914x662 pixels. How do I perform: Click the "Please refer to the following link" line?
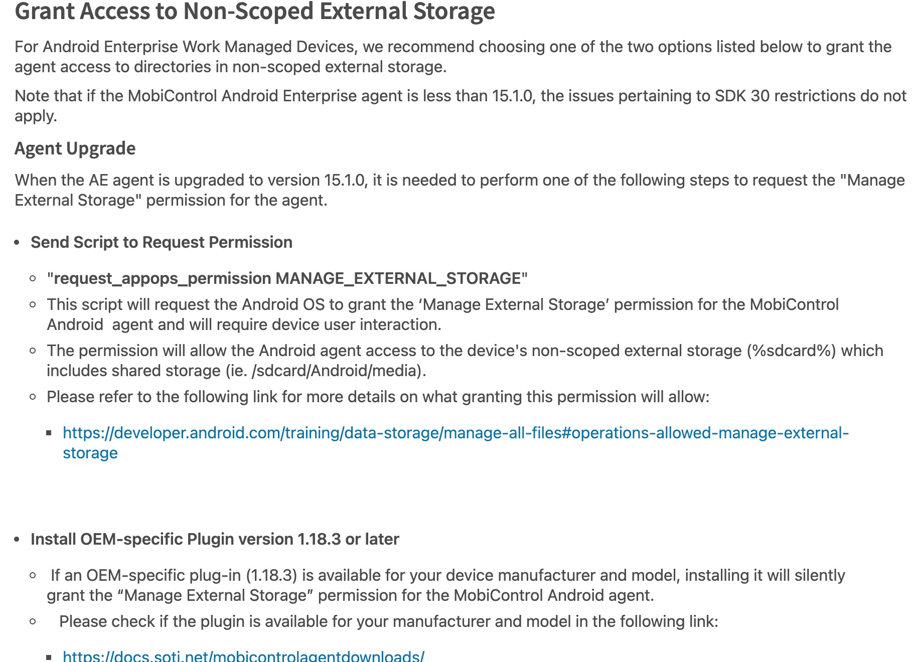[x=378, y=397]
